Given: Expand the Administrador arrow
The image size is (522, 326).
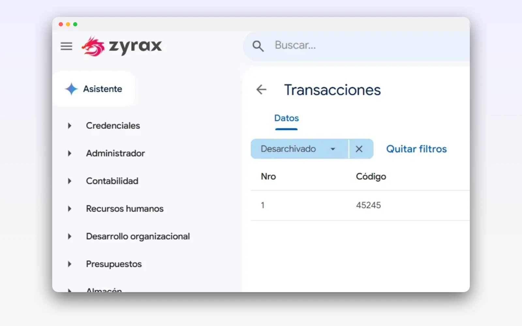Looking at the screenshot, I should [69, 153].
